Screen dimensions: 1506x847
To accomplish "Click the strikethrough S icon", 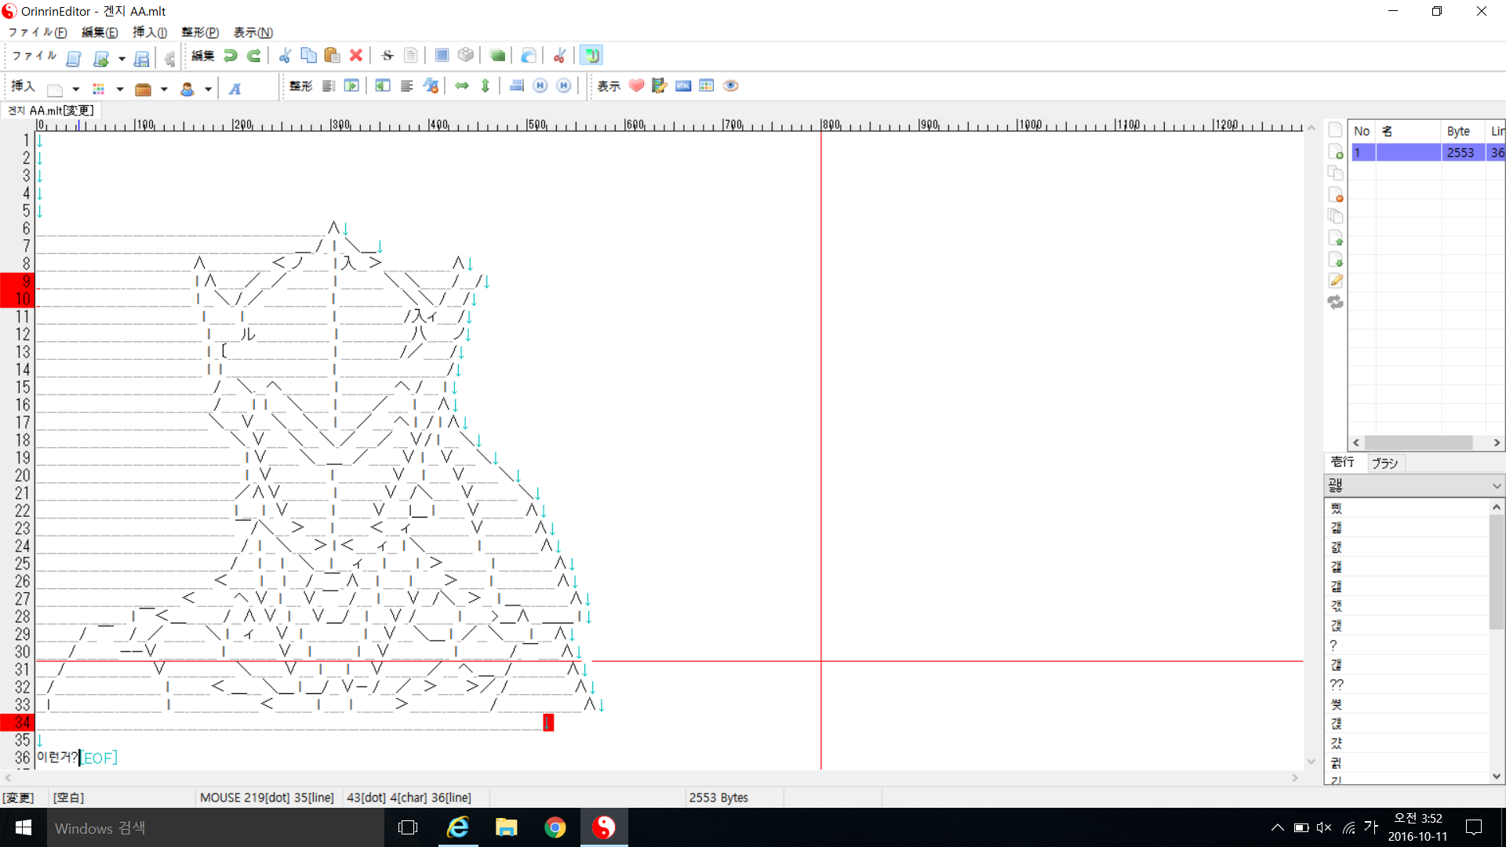I will 387,56.
